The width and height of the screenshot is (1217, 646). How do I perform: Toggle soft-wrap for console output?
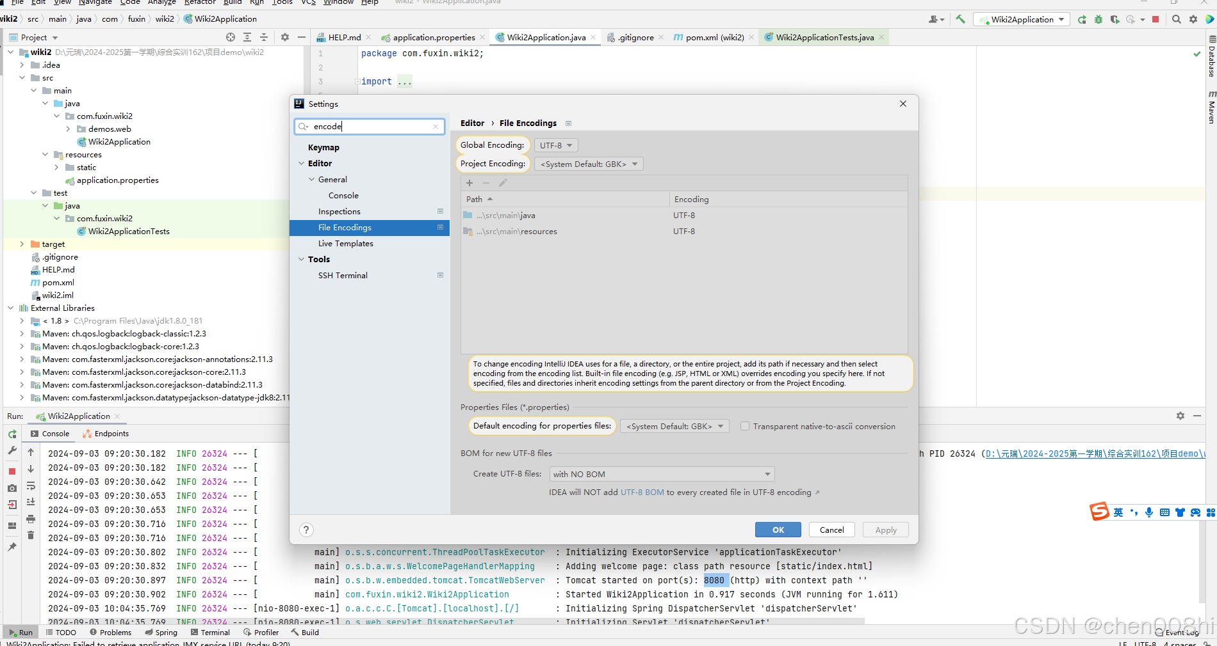31,487
